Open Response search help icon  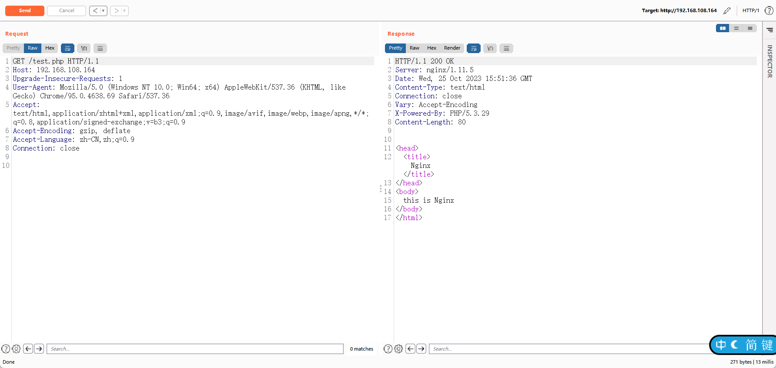click(x=388, y=349)
